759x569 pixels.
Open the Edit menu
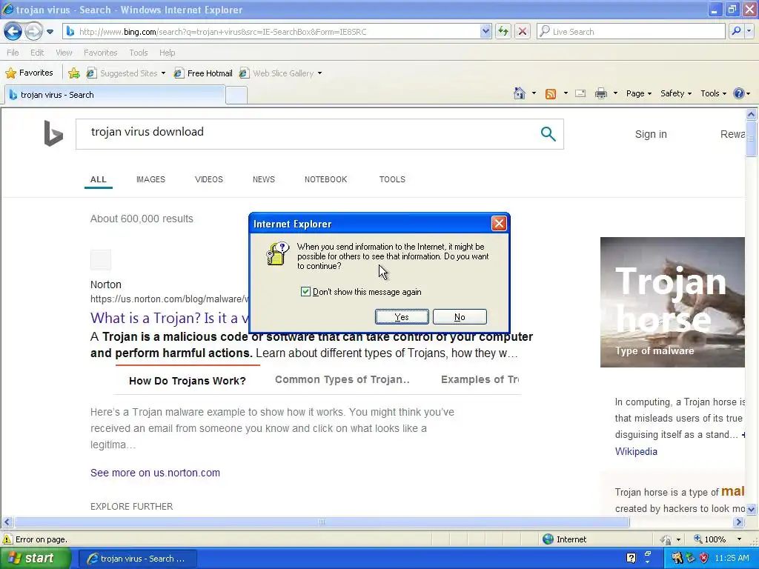tap(37, 53)
